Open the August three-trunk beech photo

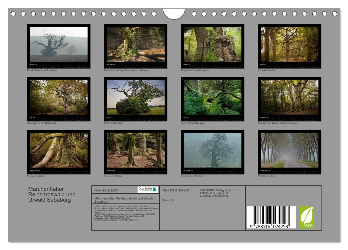click(x=289, y=97)
